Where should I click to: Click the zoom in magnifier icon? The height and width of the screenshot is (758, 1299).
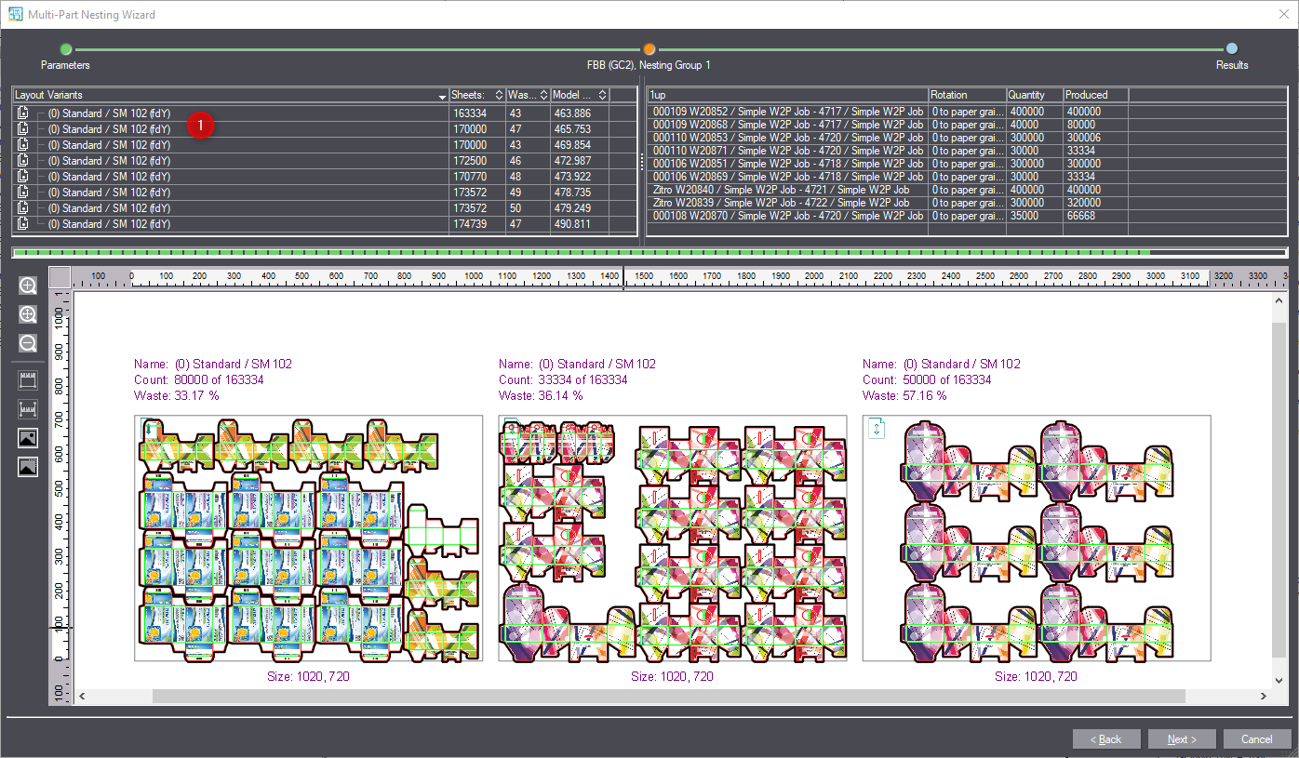pyautogui.click(x=28, y=286)
